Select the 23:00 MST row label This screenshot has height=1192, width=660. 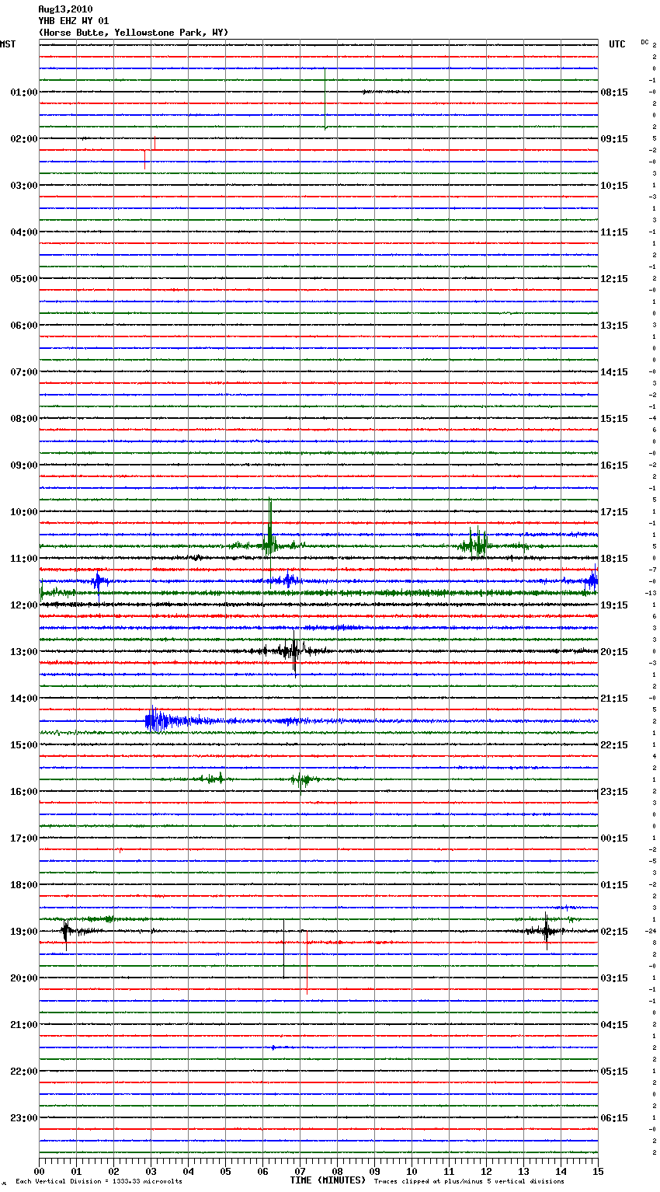coord(24,1118)
